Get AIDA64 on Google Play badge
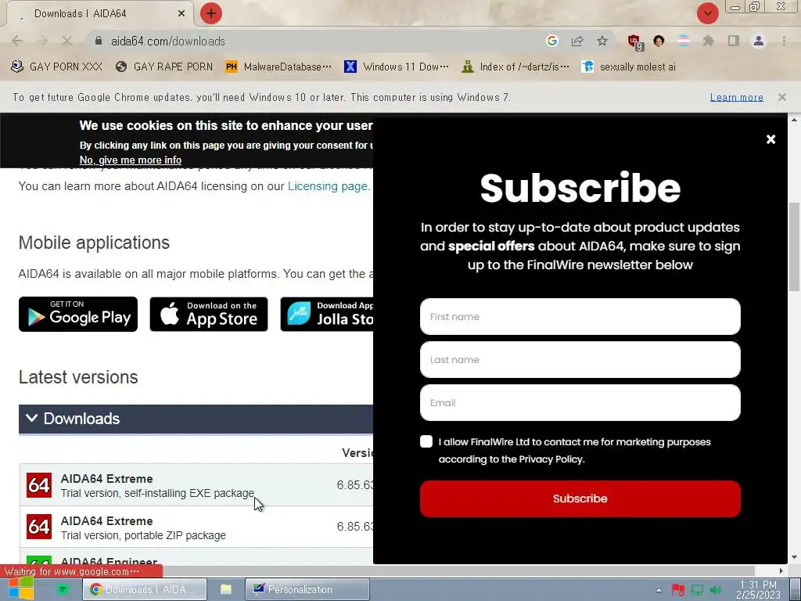This screenshot has height=601, width=801. tap(78, 315)
